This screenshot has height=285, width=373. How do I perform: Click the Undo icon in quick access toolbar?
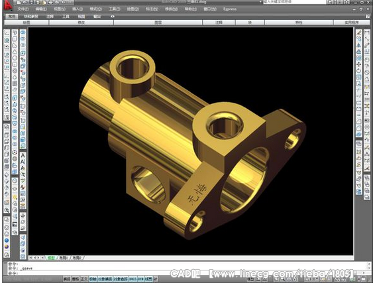click(x=64, y=3)
